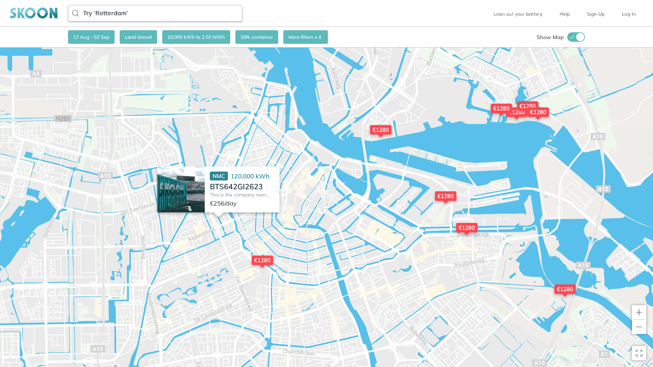This screenshot has width=653, height=367.
Task: Click the battery container thumbnail in popup
Action: tap(181, 190)
